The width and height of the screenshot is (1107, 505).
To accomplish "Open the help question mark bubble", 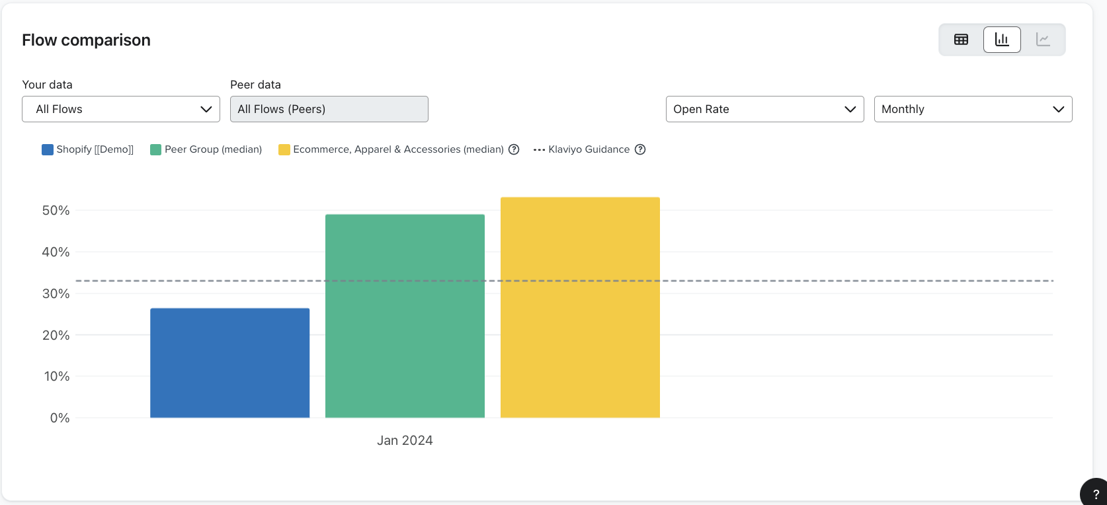I will (x=1096, y=494).
